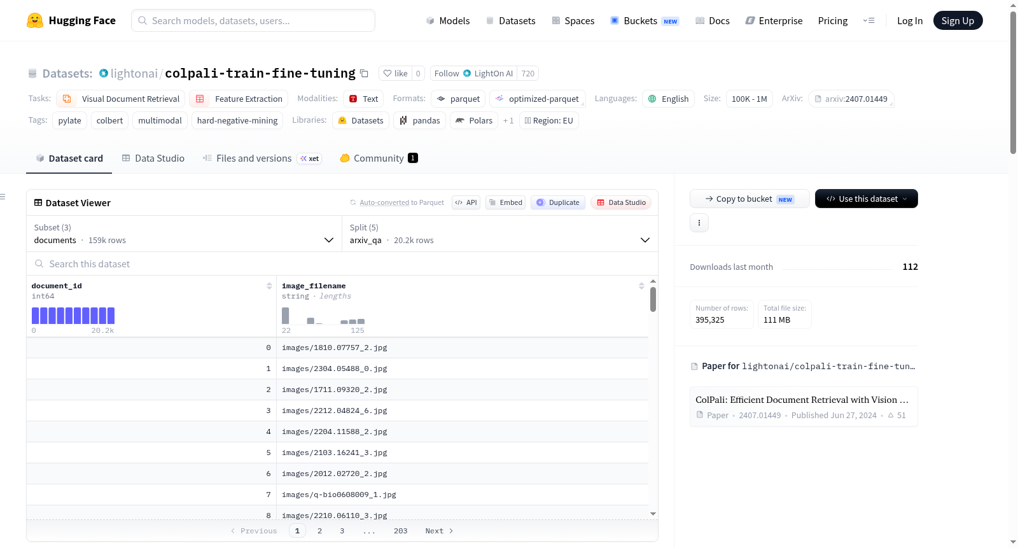1018x548 pixels.
Task: Like this dataset with the heart button
Action: [395, 73]
